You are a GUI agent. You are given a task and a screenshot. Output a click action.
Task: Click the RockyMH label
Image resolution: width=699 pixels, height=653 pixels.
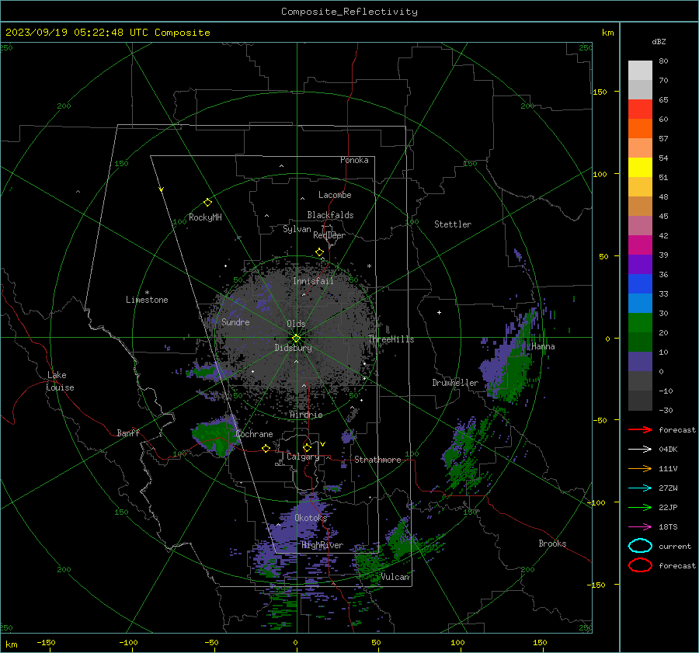point(205,217)
